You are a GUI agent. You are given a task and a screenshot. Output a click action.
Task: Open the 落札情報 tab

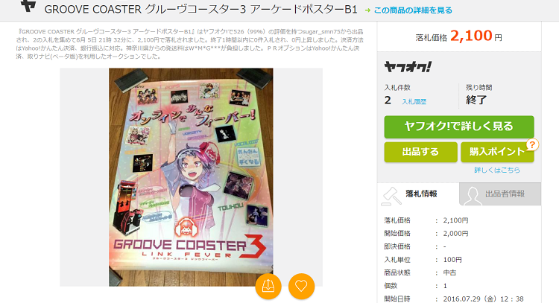coord(419,194)
